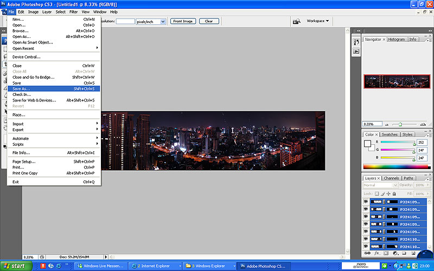This screenshot has height=271, width=434.
Task: Toggle visibility of third layer from top
Action: pos(366,216)
